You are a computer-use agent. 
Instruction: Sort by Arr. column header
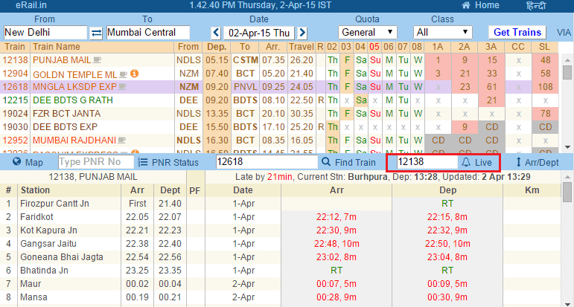pyautogui.click(x=273, y=47)
